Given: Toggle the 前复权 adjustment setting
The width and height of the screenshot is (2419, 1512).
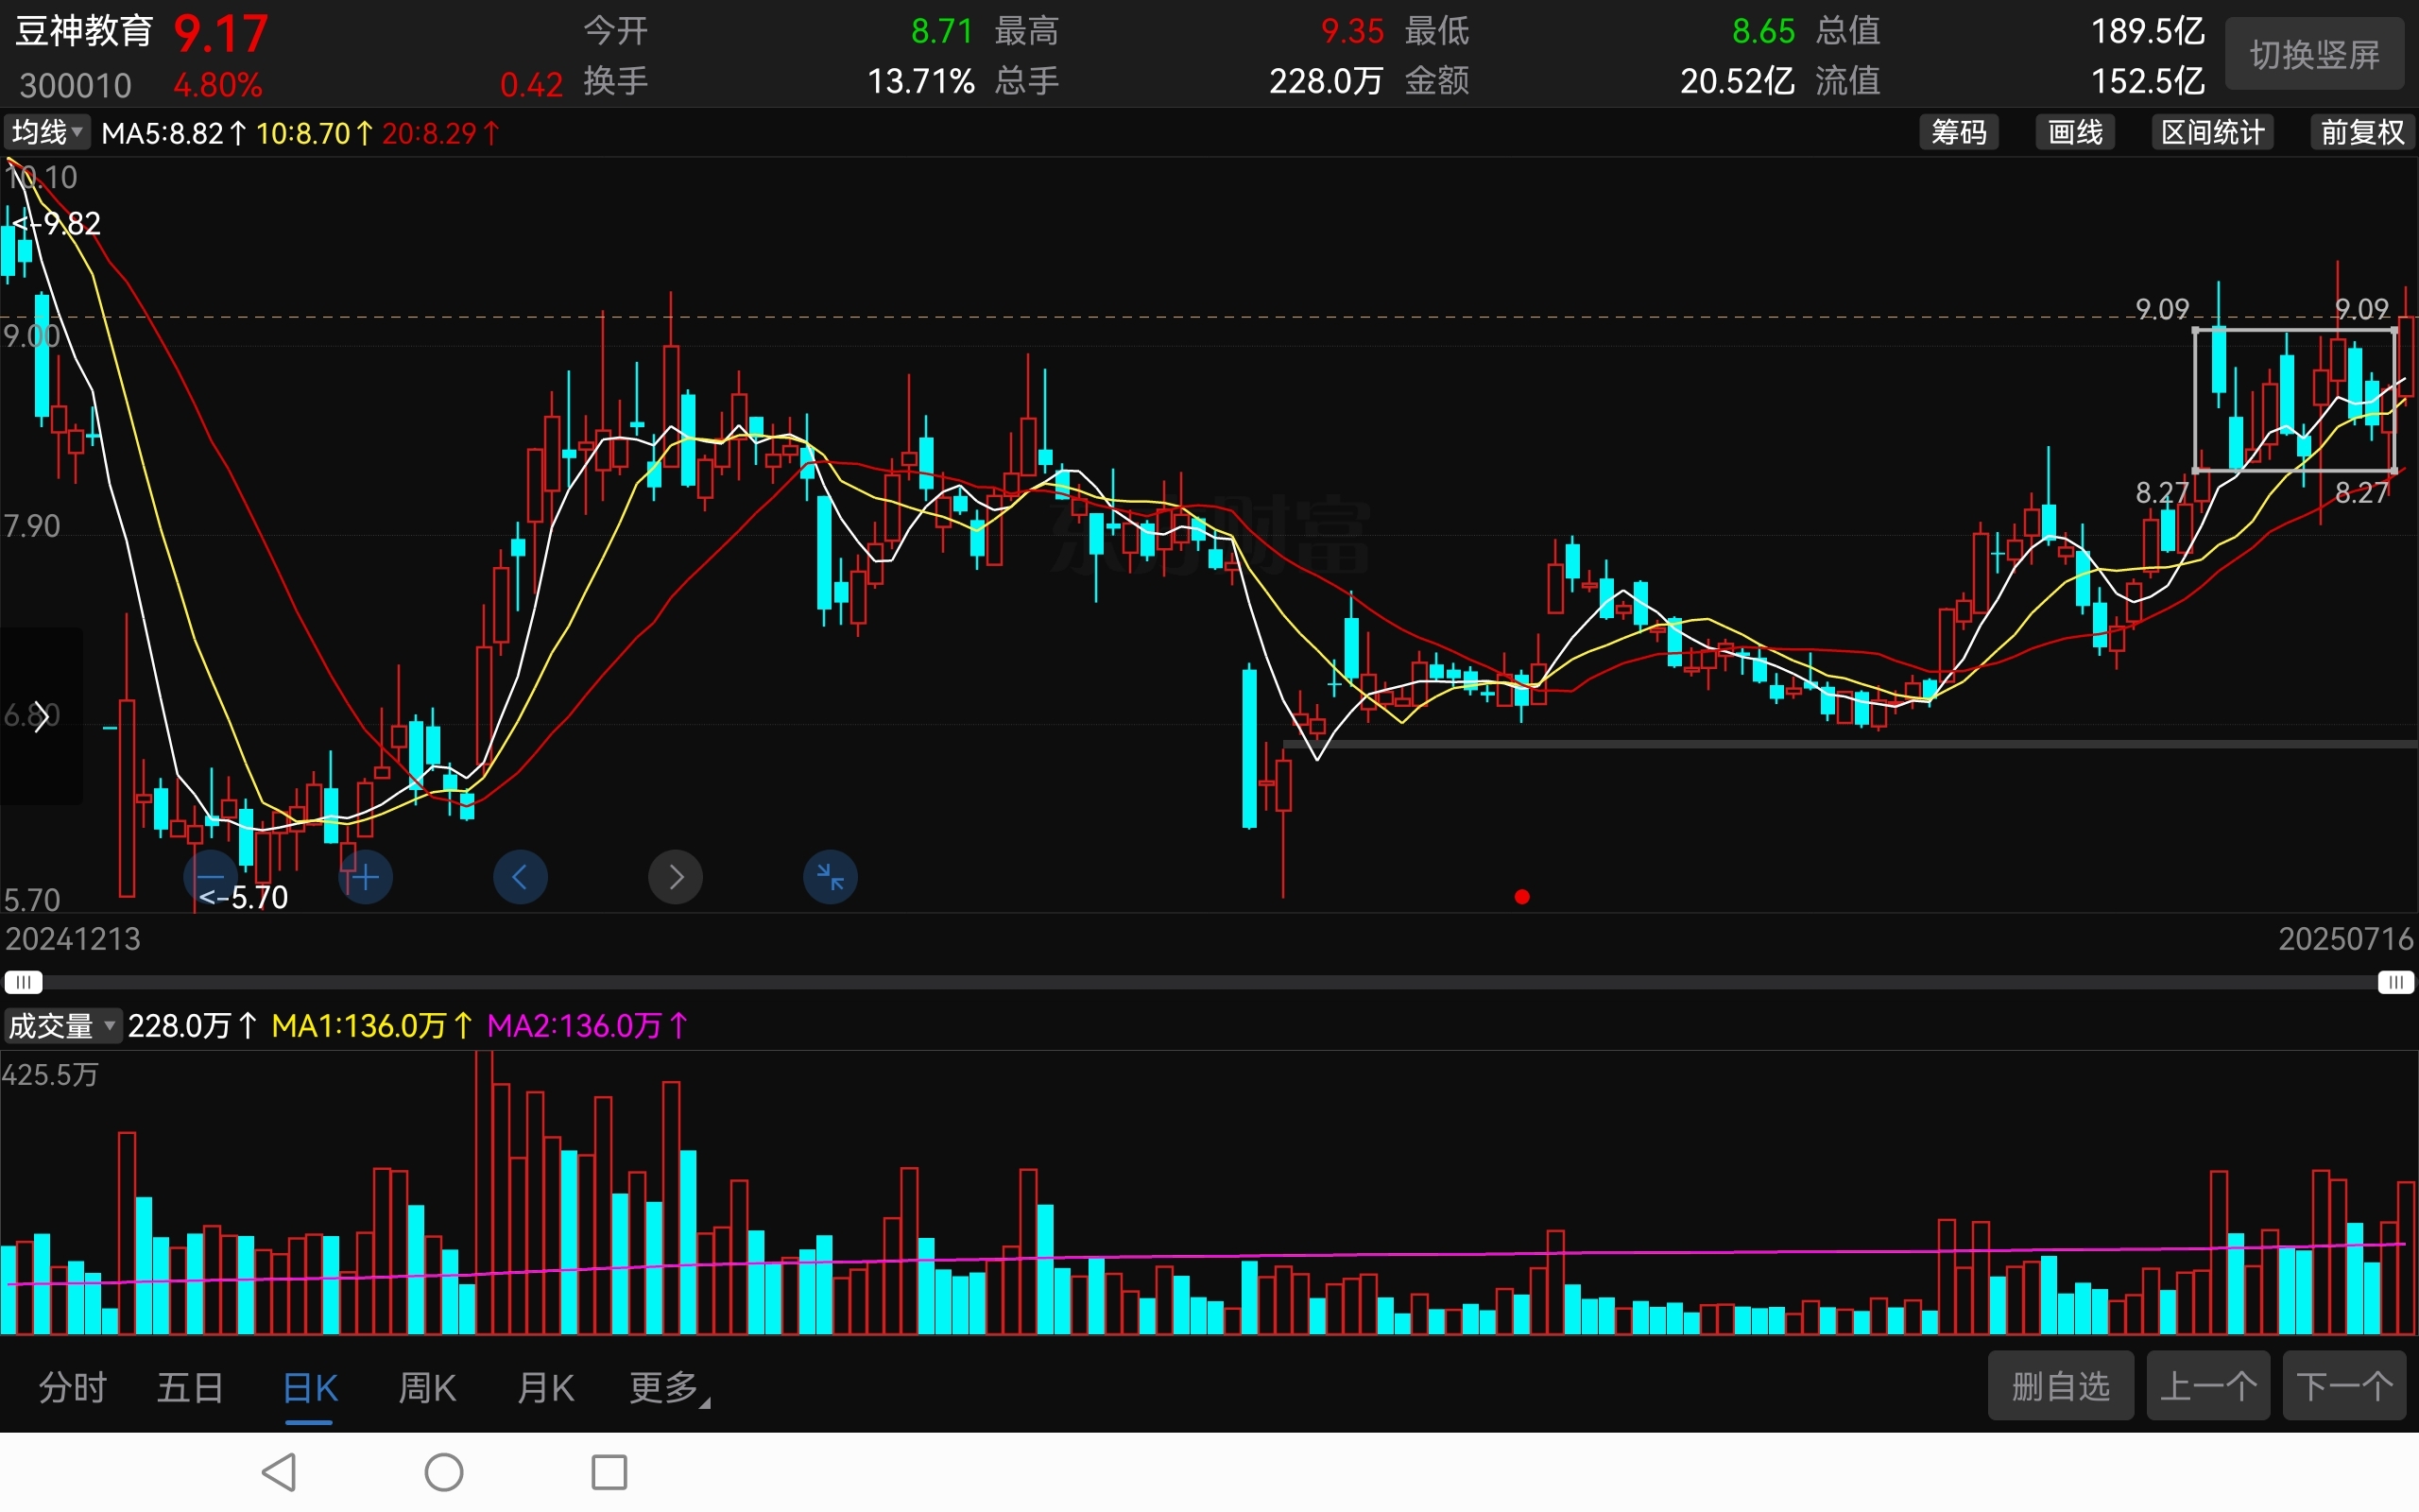Looking at the screenshot, I should pos(2362,132).
